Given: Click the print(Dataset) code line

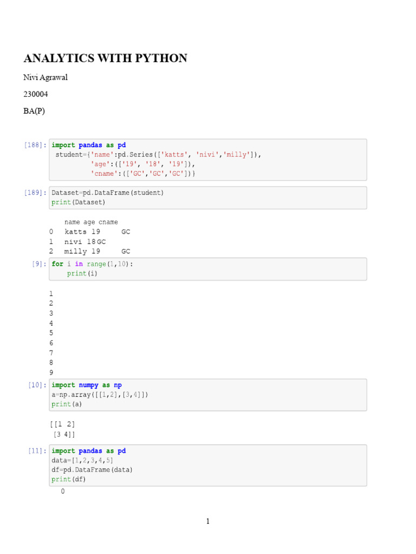Looking at the screenshot, I should click(79, 202).
